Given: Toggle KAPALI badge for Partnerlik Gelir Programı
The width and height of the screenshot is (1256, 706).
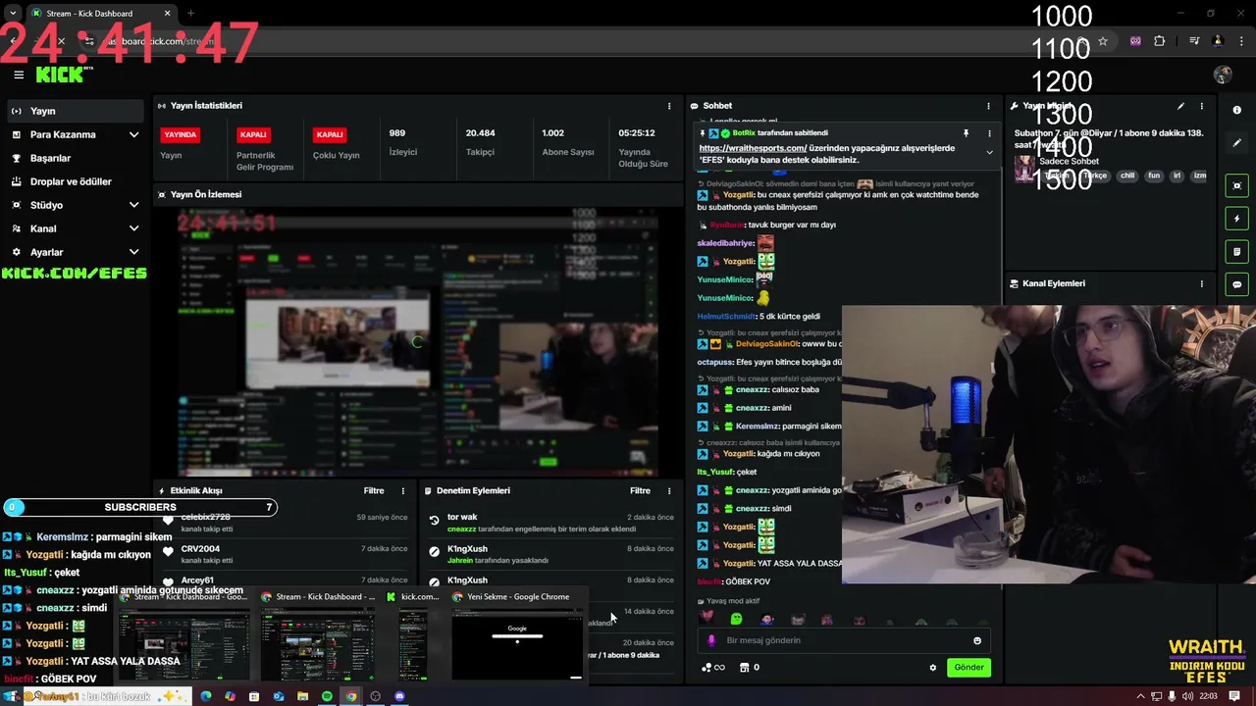Looking at the screenshot, I should click(253, 134).
